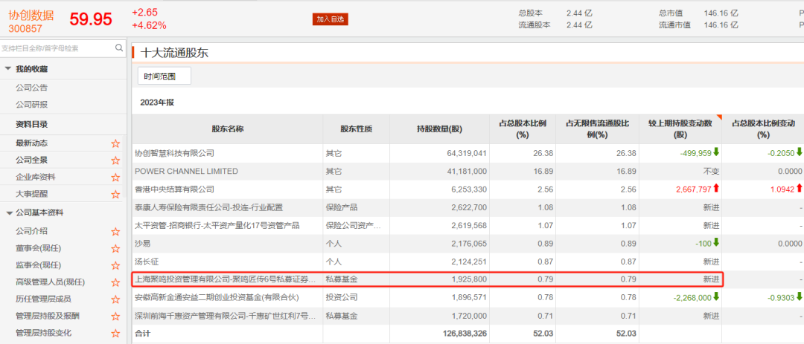Open 高级管理人员(现任) in the sidebar

51,282
